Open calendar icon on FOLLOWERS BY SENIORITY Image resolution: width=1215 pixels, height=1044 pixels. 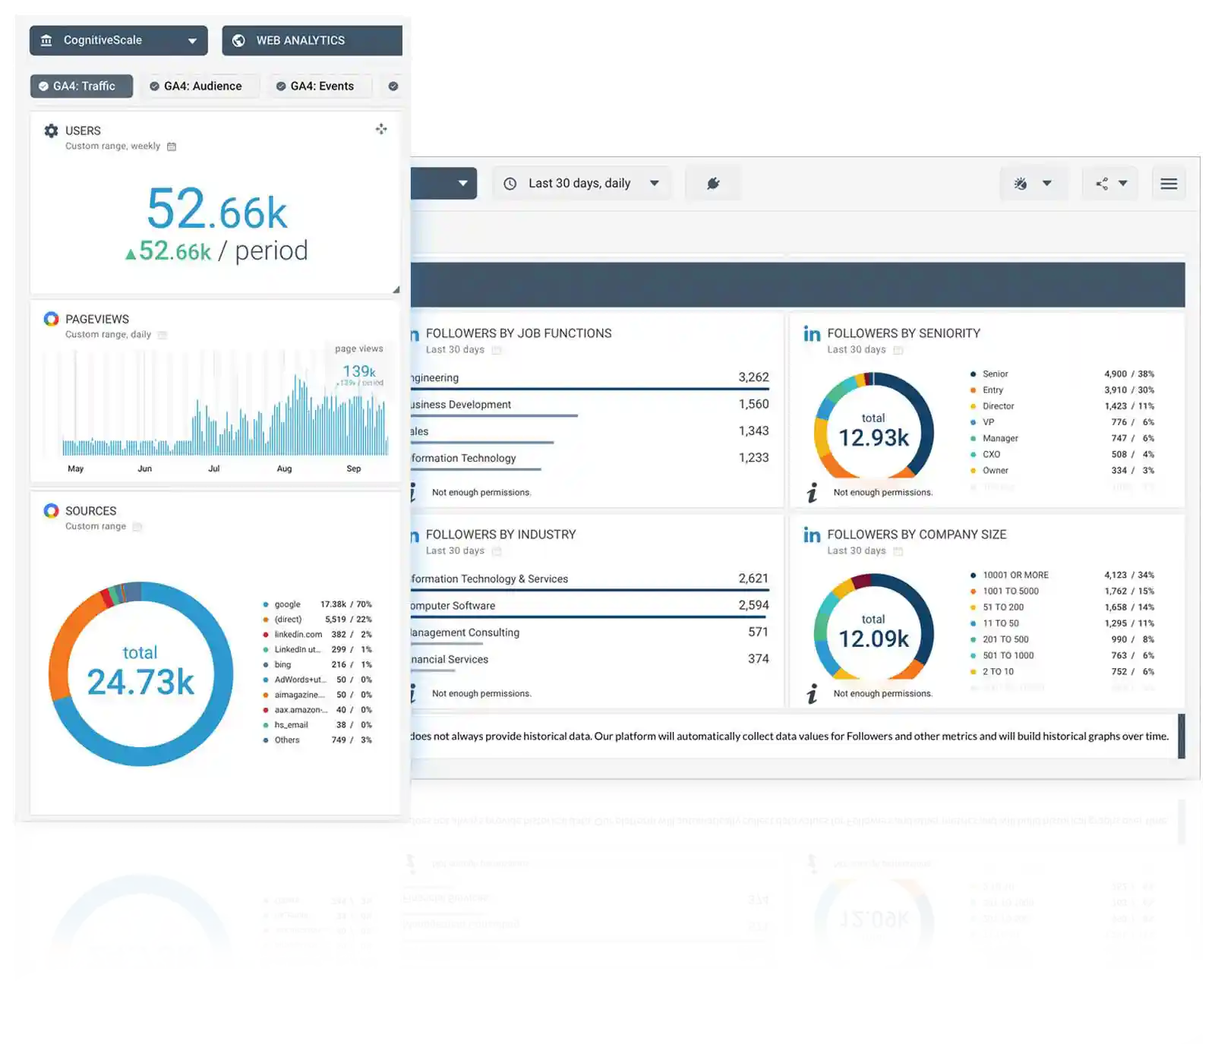click(898, 350)
